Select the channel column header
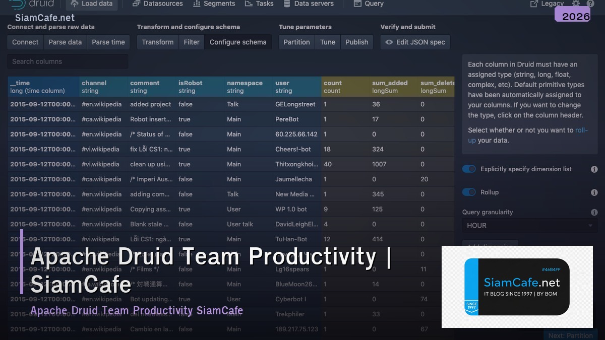Screen dimensions: 605x340 [x=102, y=86]
